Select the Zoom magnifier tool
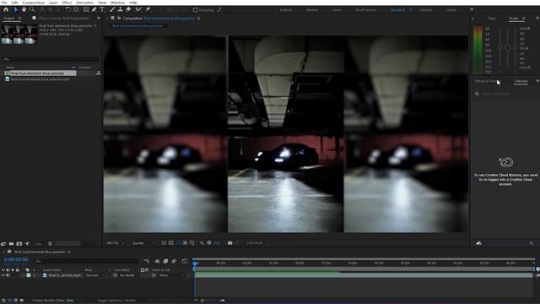540x304 pixels. pyautogui.click(x=32, y=9)
